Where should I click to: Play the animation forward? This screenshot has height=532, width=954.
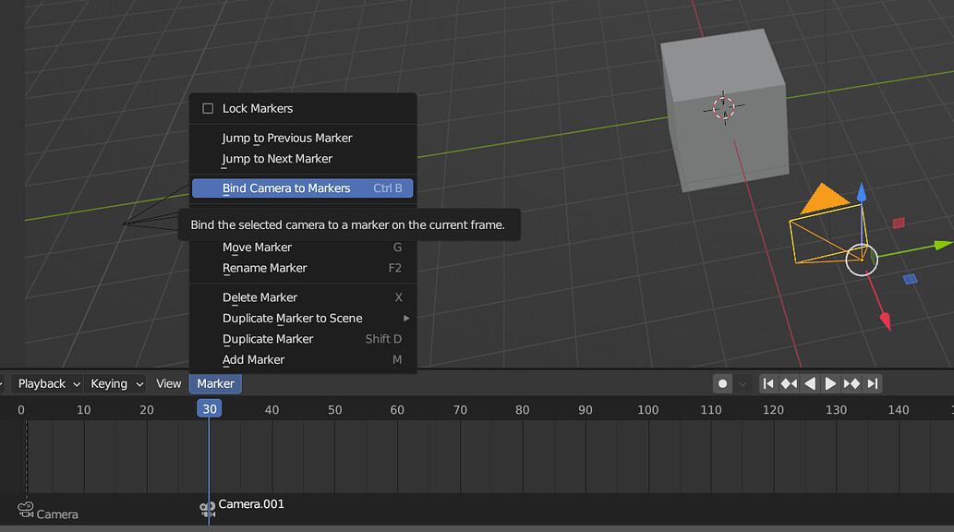pos(830,383)
